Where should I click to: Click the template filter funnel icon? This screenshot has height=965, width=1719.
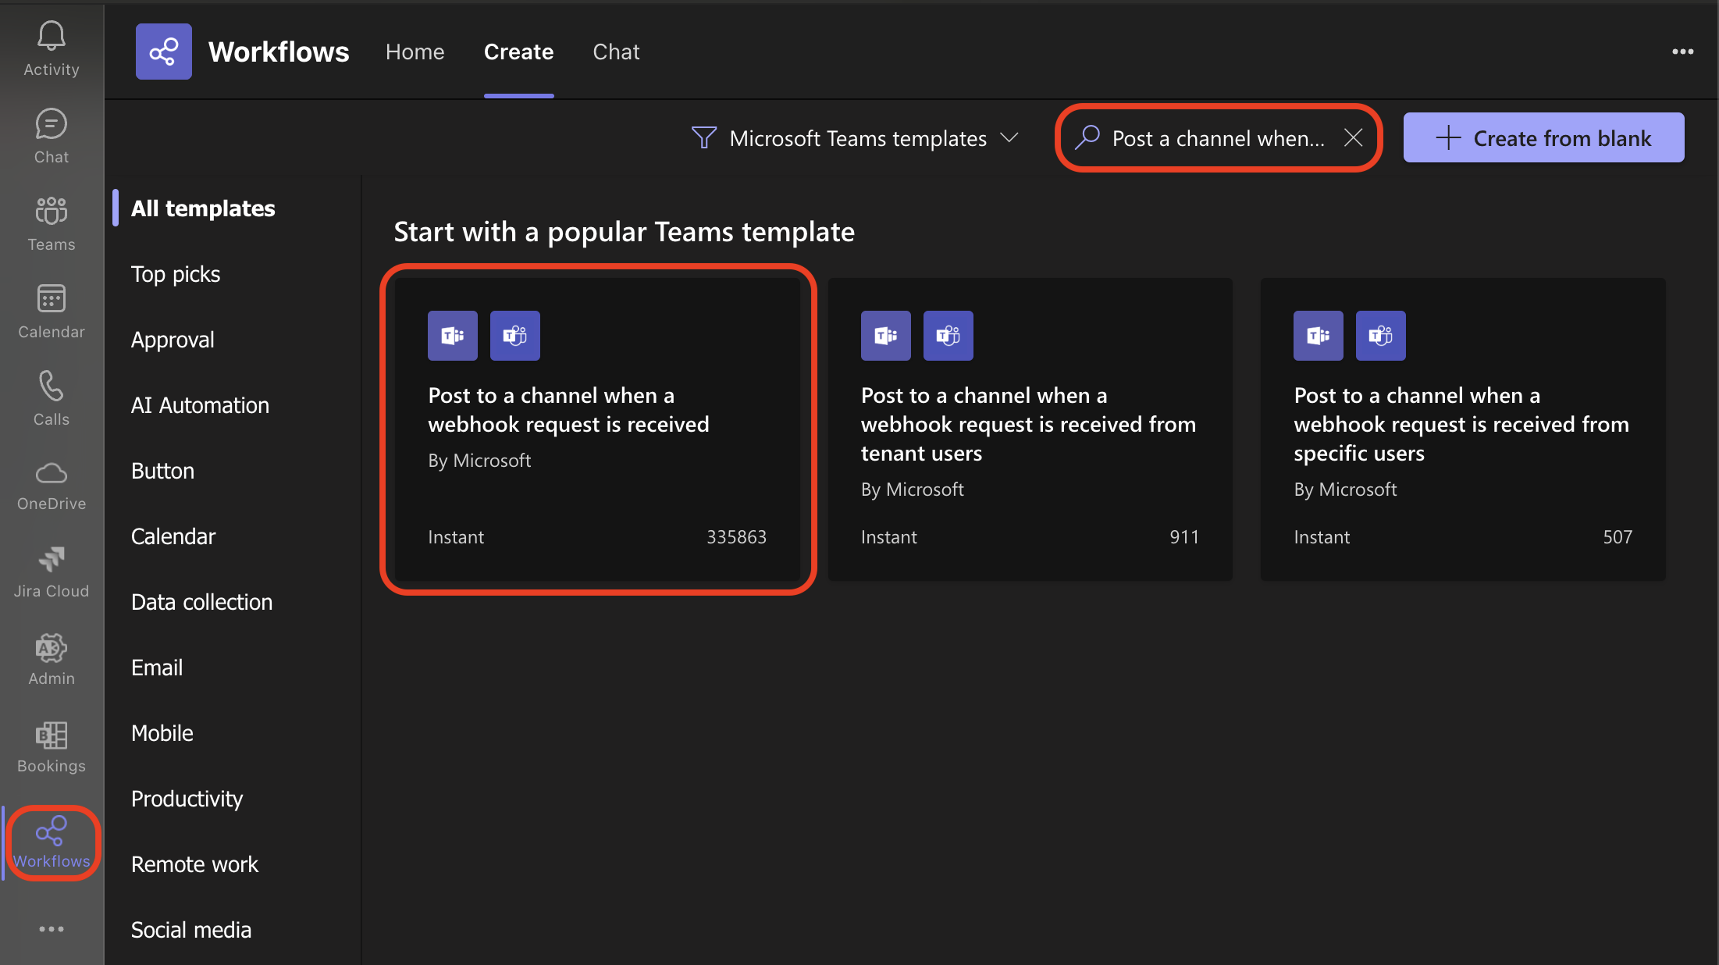click(703, 138)
